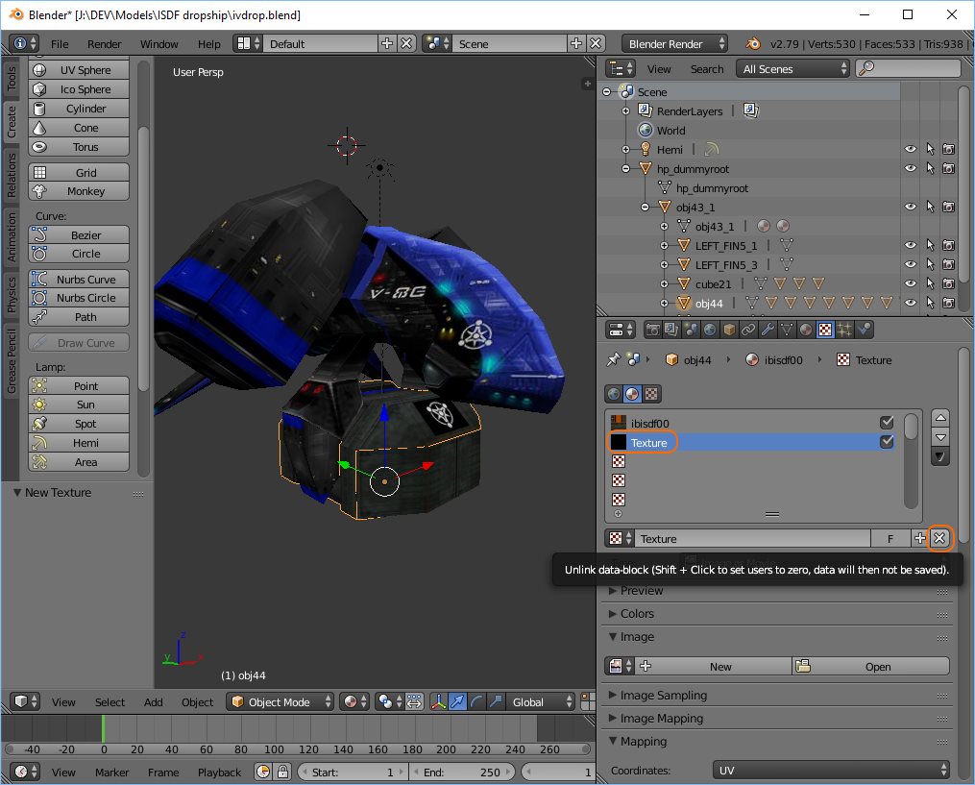The height and width of the screenshot is (785, 975).
Task: Move texture slot up with arrow
Action: pyautogui.click(x=940, y=418)
